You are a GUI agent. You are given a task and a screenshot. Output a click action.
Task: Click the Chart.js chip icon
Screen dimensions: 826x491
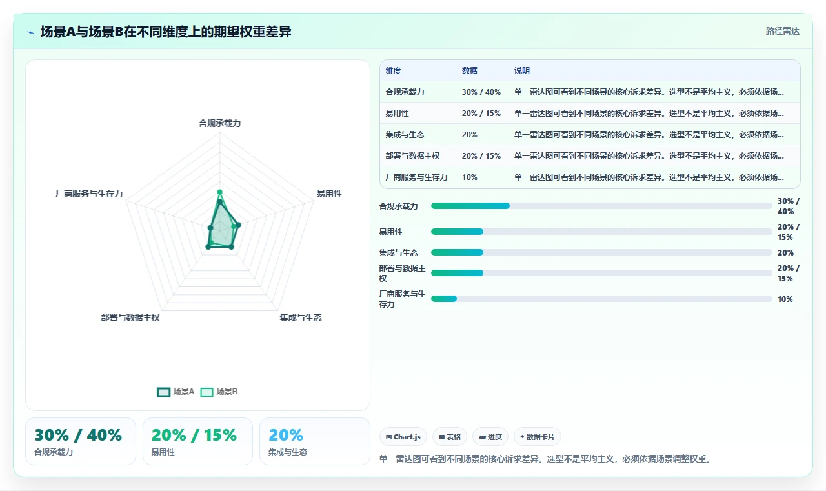[388, 437]
